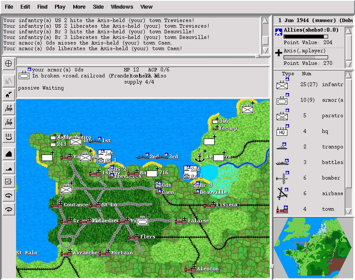Screen dimensions: 355x280
Task: Select the battleship icon in the type list
Action: click(x=282, y=162)
